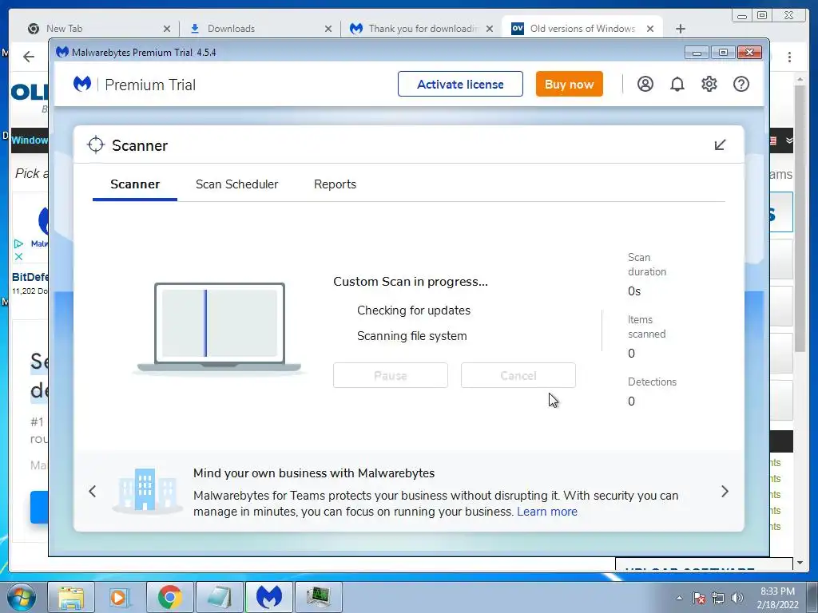Click Mind your own business heading

click(314, 473)
